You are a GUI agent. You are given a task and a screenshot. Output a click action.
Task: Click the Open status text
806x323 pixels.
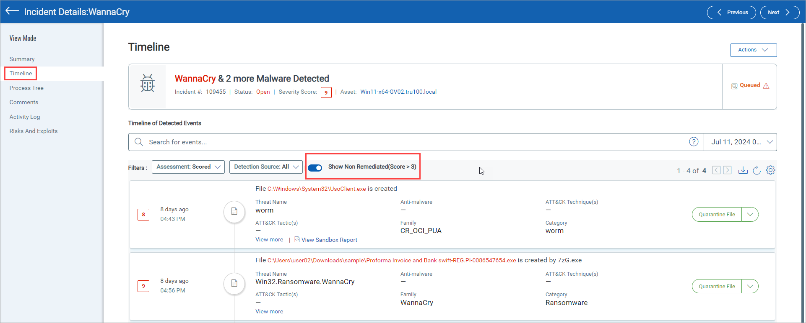tap(263, 92)
